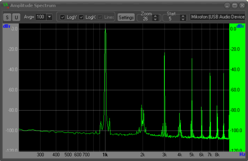Toggle the LogY checkbox
Screen dimensions: 248x161
coord(62,17)
